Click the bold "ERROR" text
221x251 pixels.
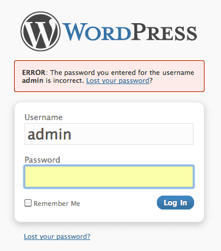pos(34,72)
